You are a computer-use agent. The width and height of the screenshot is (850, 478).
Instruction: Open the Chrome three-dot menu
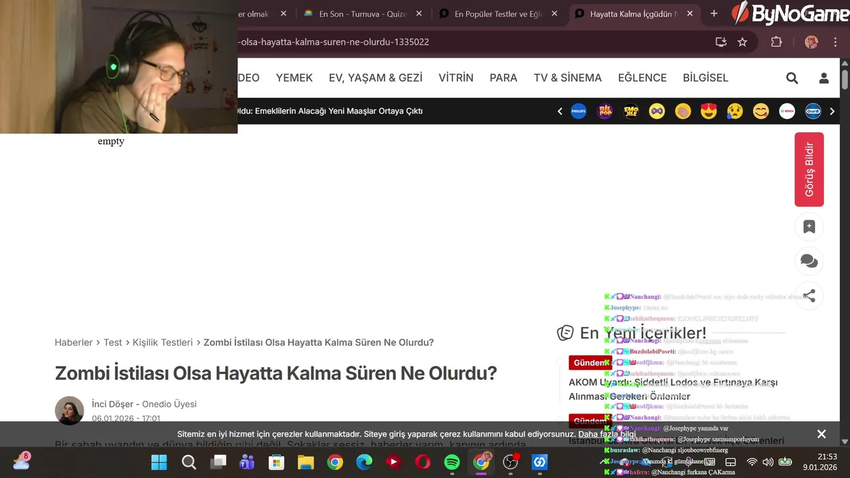coord(835,42)
